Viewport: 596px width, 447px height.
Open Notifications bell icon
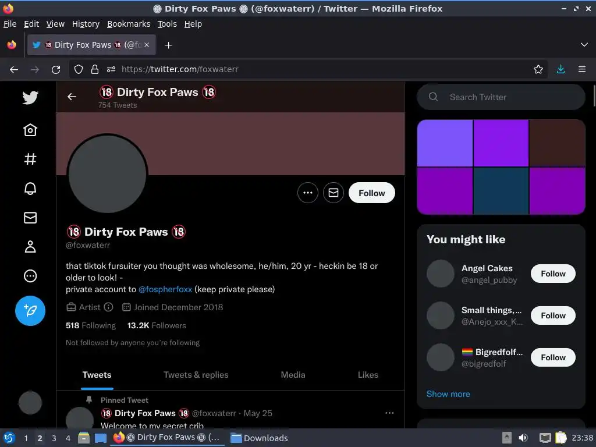[x=30, y=188]
